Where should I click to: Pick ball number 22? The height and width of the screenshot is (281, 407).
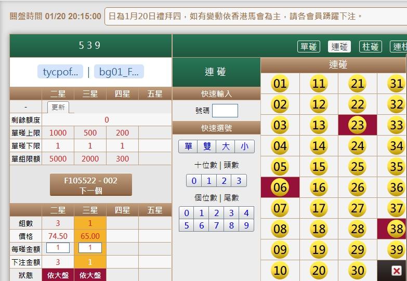click(358, 104)
